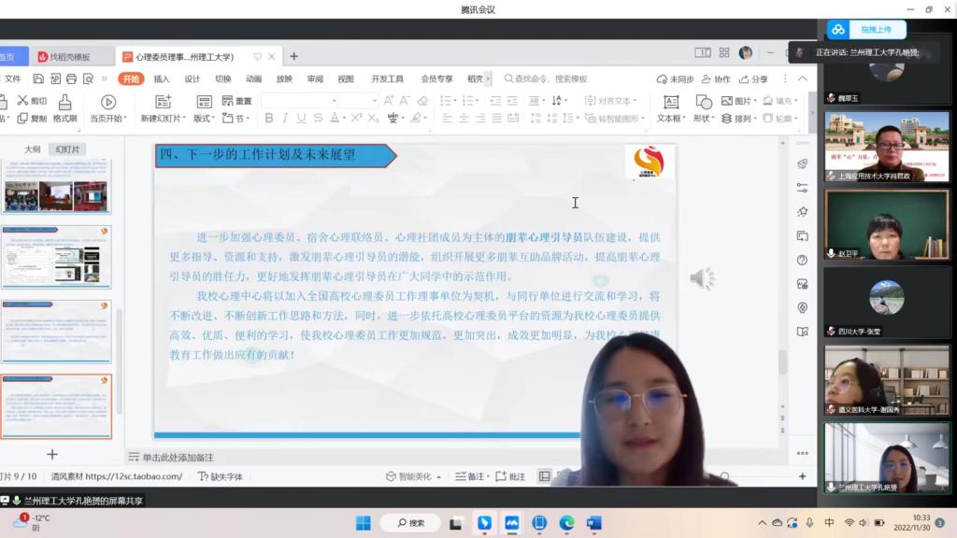Switch to the 动画 ribbon tab
The image size is (957, 538).
253,78
